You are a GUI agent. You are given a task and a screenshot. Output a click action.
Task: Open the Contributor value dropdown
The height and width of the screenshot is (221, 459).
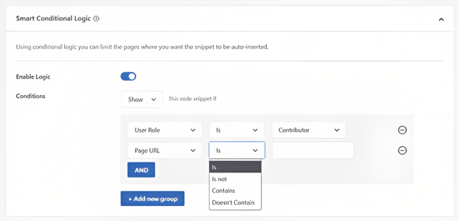click(309, 130)
